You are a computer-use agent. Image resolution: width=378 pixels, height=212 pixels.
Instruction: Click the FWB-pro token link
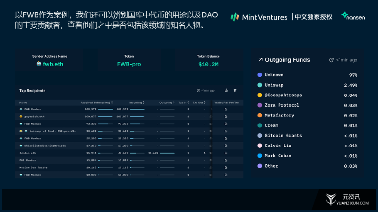click(129, 64)
